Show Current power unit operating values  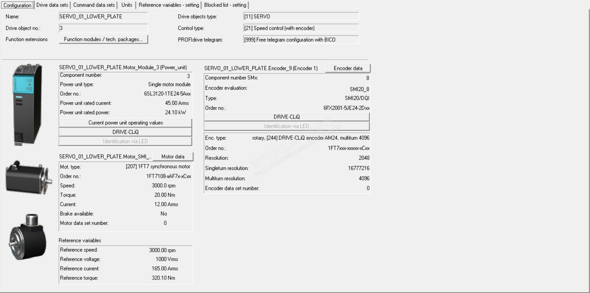tap(125, 123)
